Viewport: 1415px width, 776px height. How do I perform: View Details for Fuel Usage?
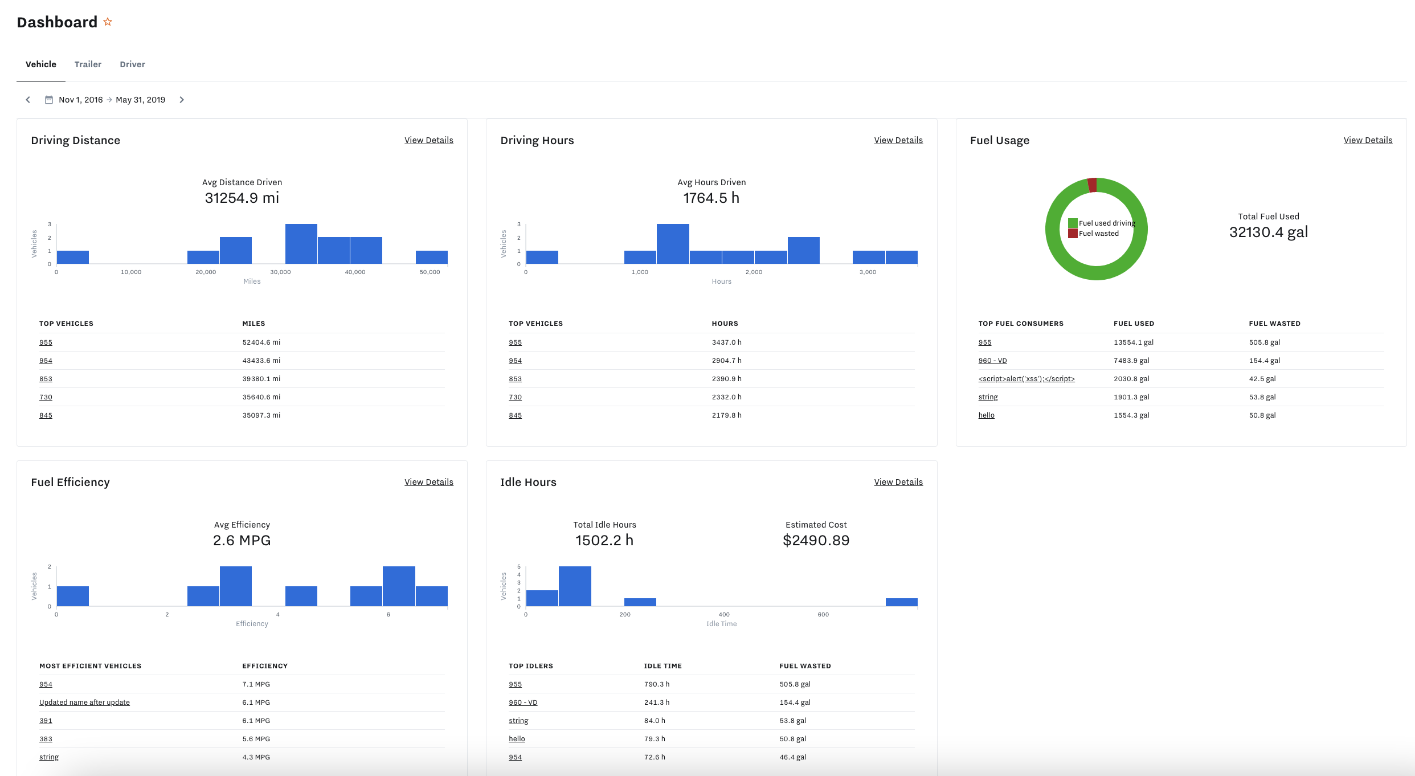[x=1368, y=140]
